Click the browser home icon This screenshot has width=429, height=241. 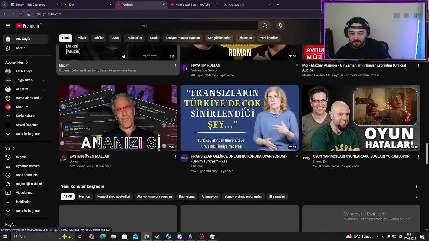(x=29, y=14)
